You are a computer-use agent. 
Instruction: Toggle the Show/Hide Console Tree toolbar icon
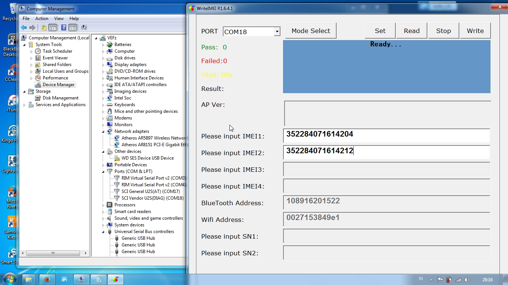pos(53,27)
